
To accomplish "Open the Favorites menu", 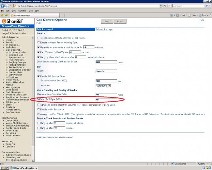I will [22, 11].
